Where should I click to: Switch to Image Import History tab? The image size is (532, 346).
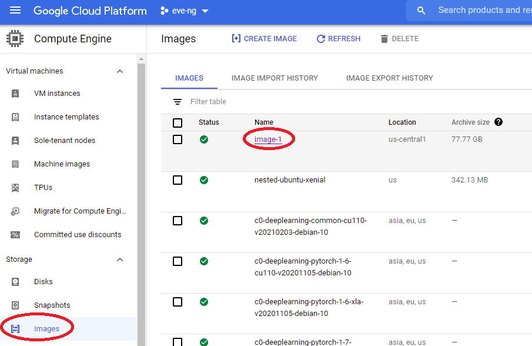tap(275, 78)
